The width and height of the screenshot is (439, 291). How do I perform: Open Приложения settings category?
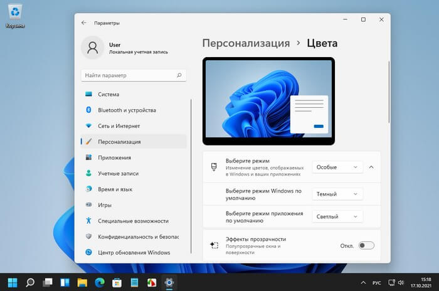(133, 157)
